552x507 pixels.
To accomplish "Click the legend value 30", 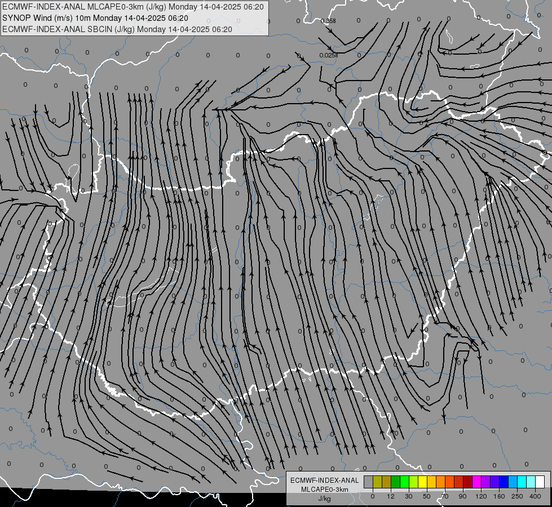I will point(409,496).
